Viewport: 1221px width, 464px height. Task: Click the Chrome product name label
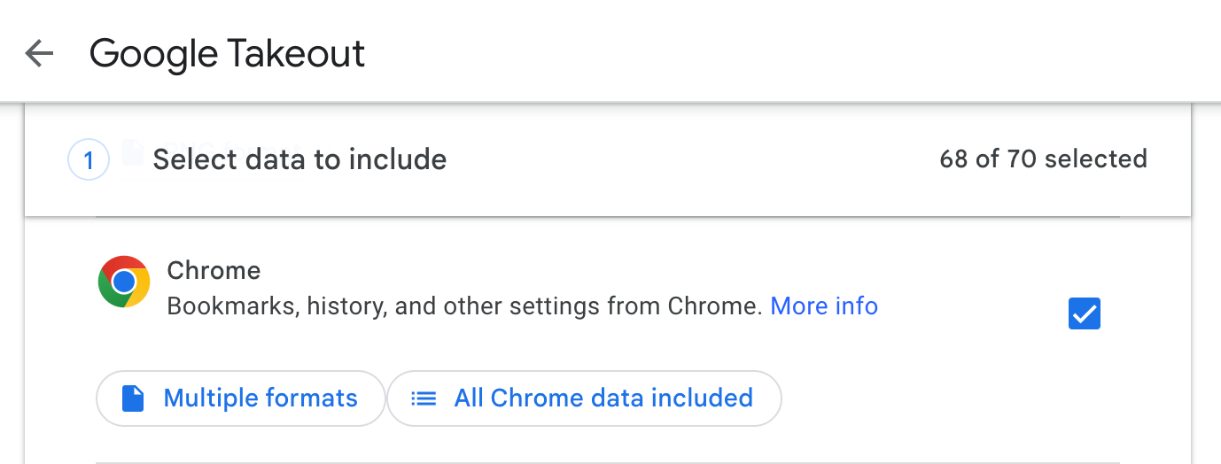click(x=214, y=270)
